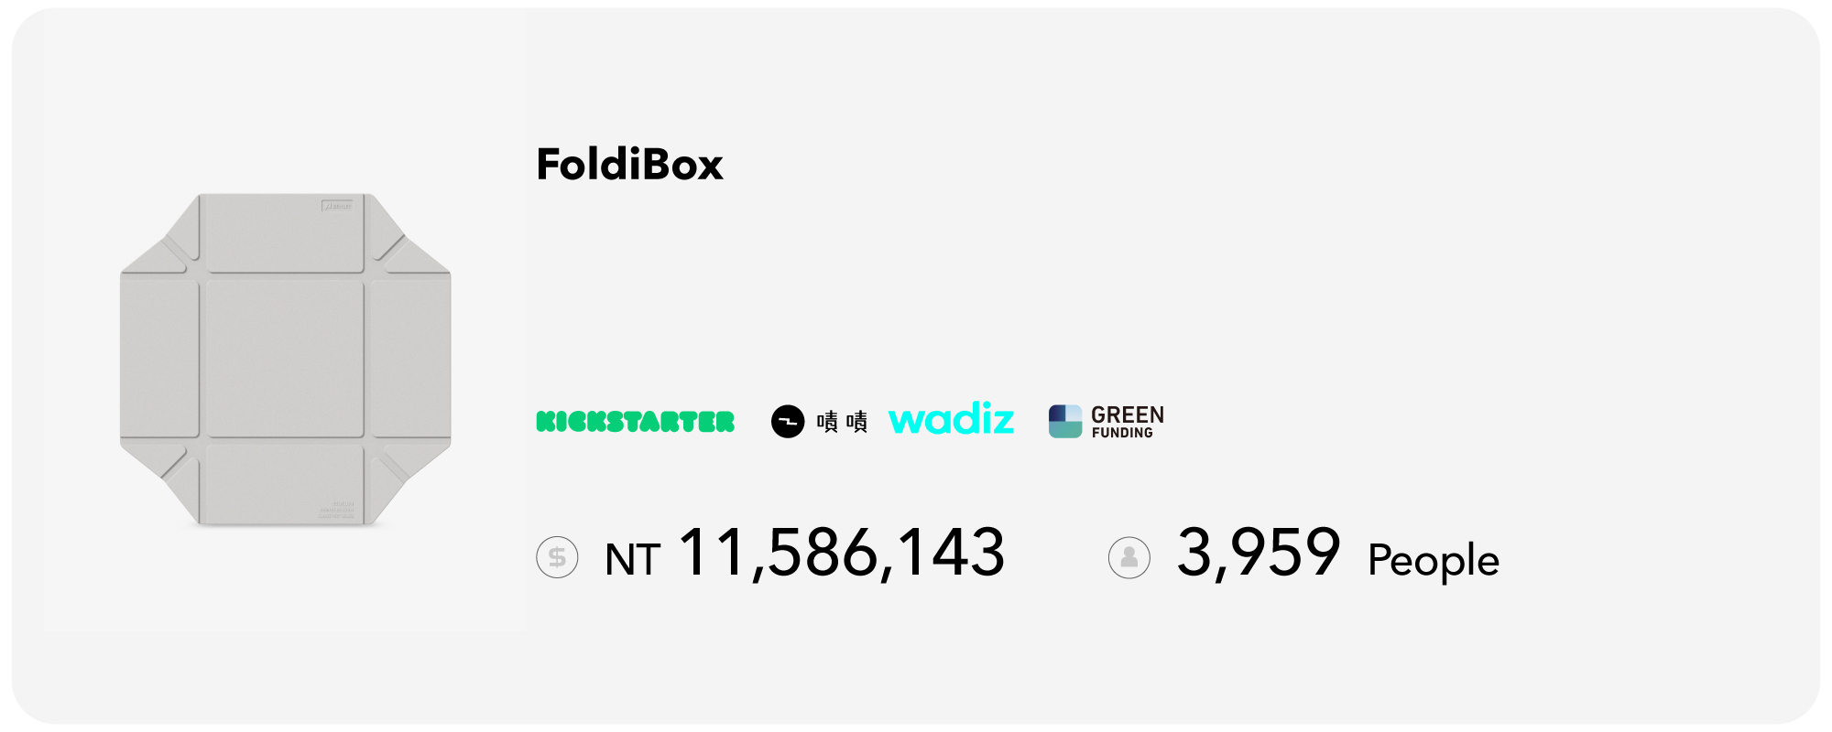Click the dollar sign coin icon
The image size is (1832, 732).
[557, 557]
